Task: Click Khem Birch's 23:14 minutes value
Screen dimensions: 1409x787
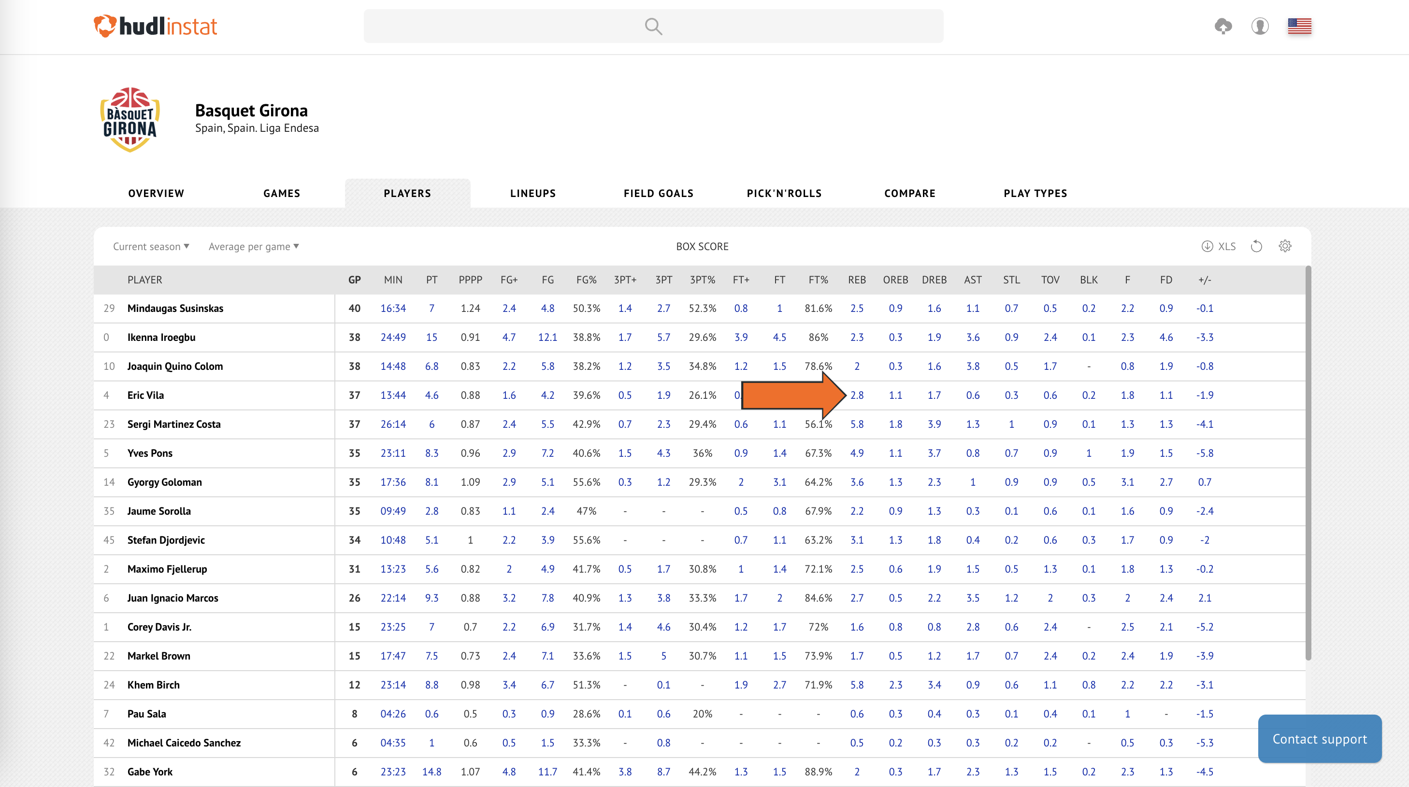Action: tap(393, 685)
